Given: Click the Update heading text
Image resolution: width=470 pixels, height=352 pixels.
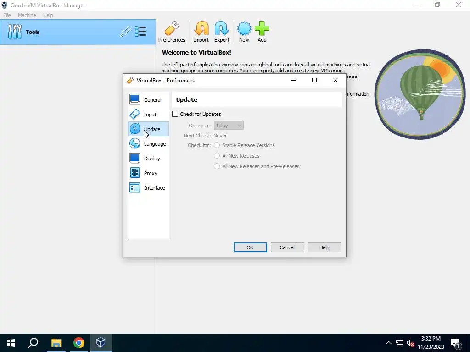Looking at the screenshot, I should [x=187, y=99].
